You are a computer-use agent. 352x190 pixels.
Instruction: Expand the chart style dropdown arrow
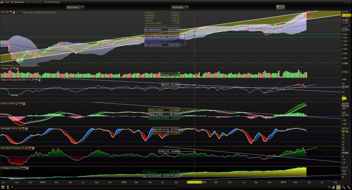(x=284, y=7)
